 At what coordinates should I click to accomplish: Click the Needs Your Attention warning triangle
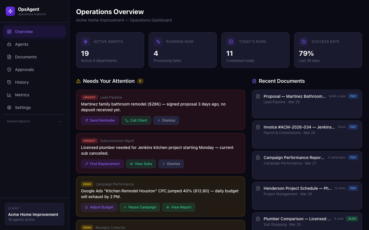(78, 81)
